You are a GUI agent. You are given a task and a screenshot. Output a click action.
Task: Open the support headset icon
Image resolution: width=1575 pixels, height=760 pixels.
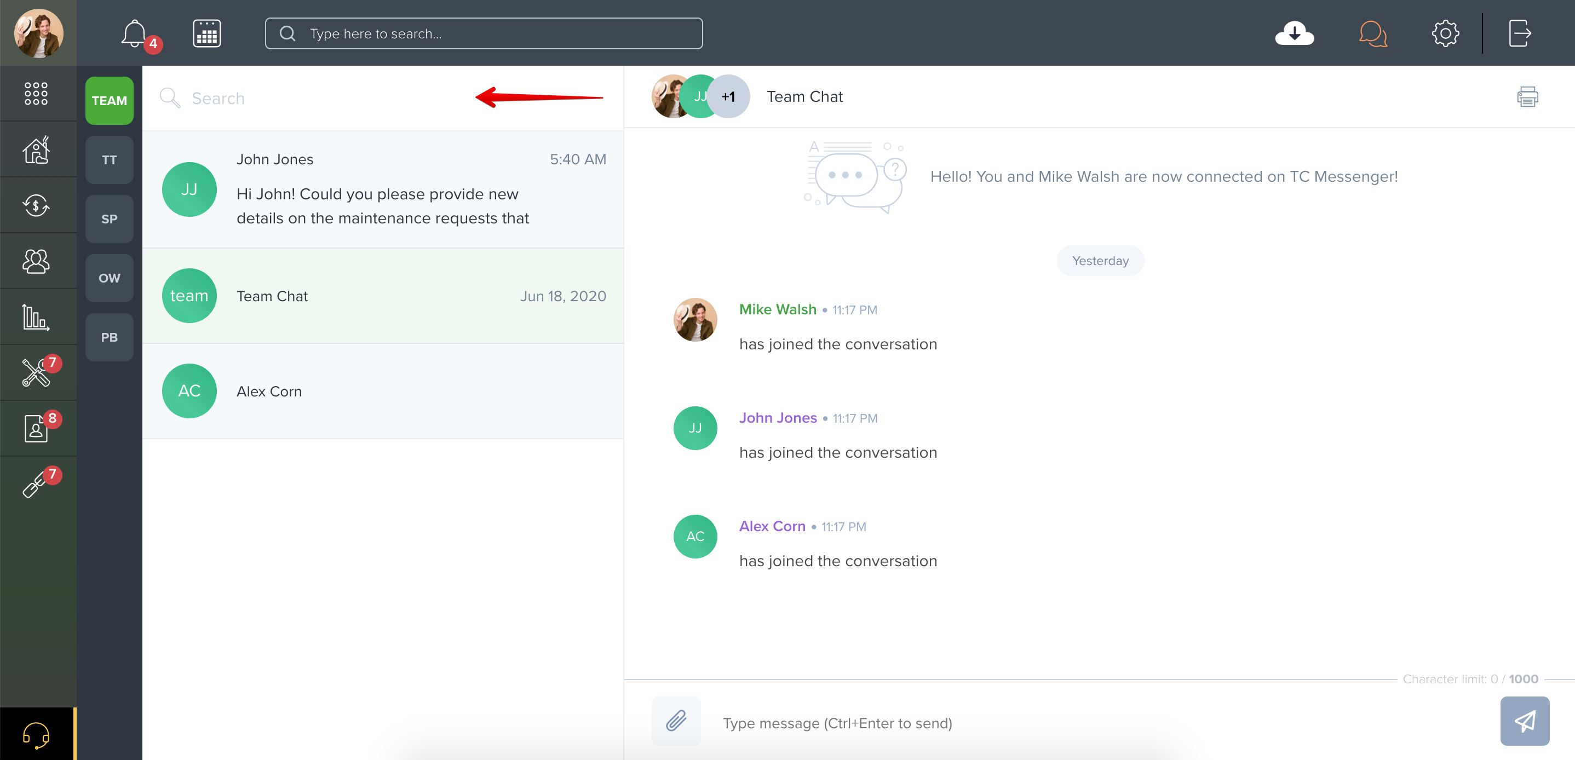(36, 734)
